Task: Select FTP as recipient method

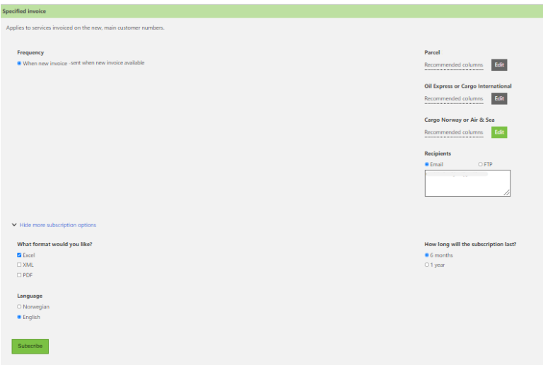Action: click(x=480, y=164)
